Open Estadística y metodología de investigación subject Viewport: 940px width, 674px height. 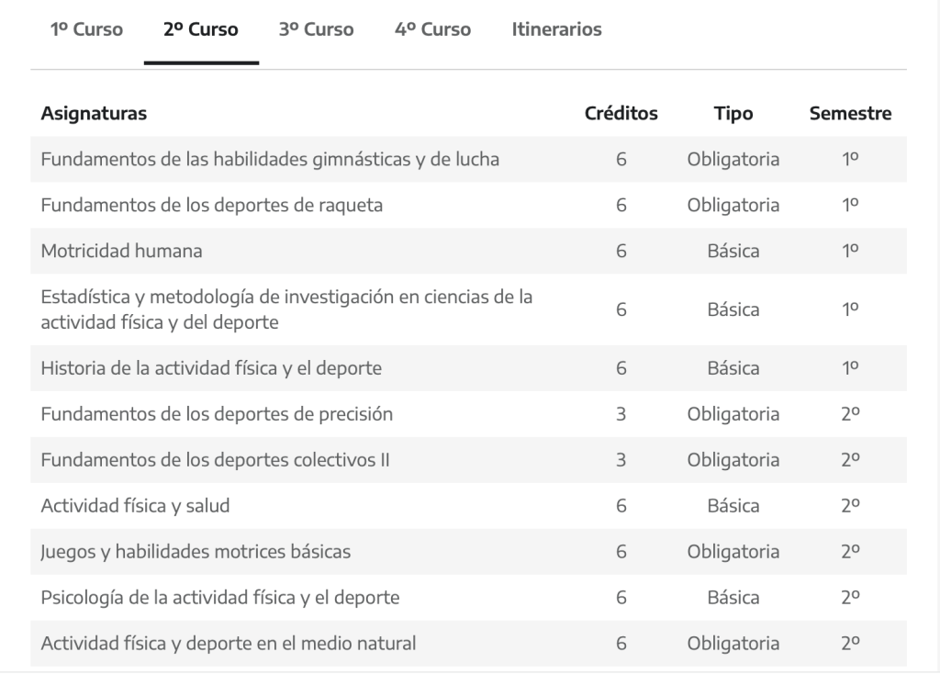286,309
